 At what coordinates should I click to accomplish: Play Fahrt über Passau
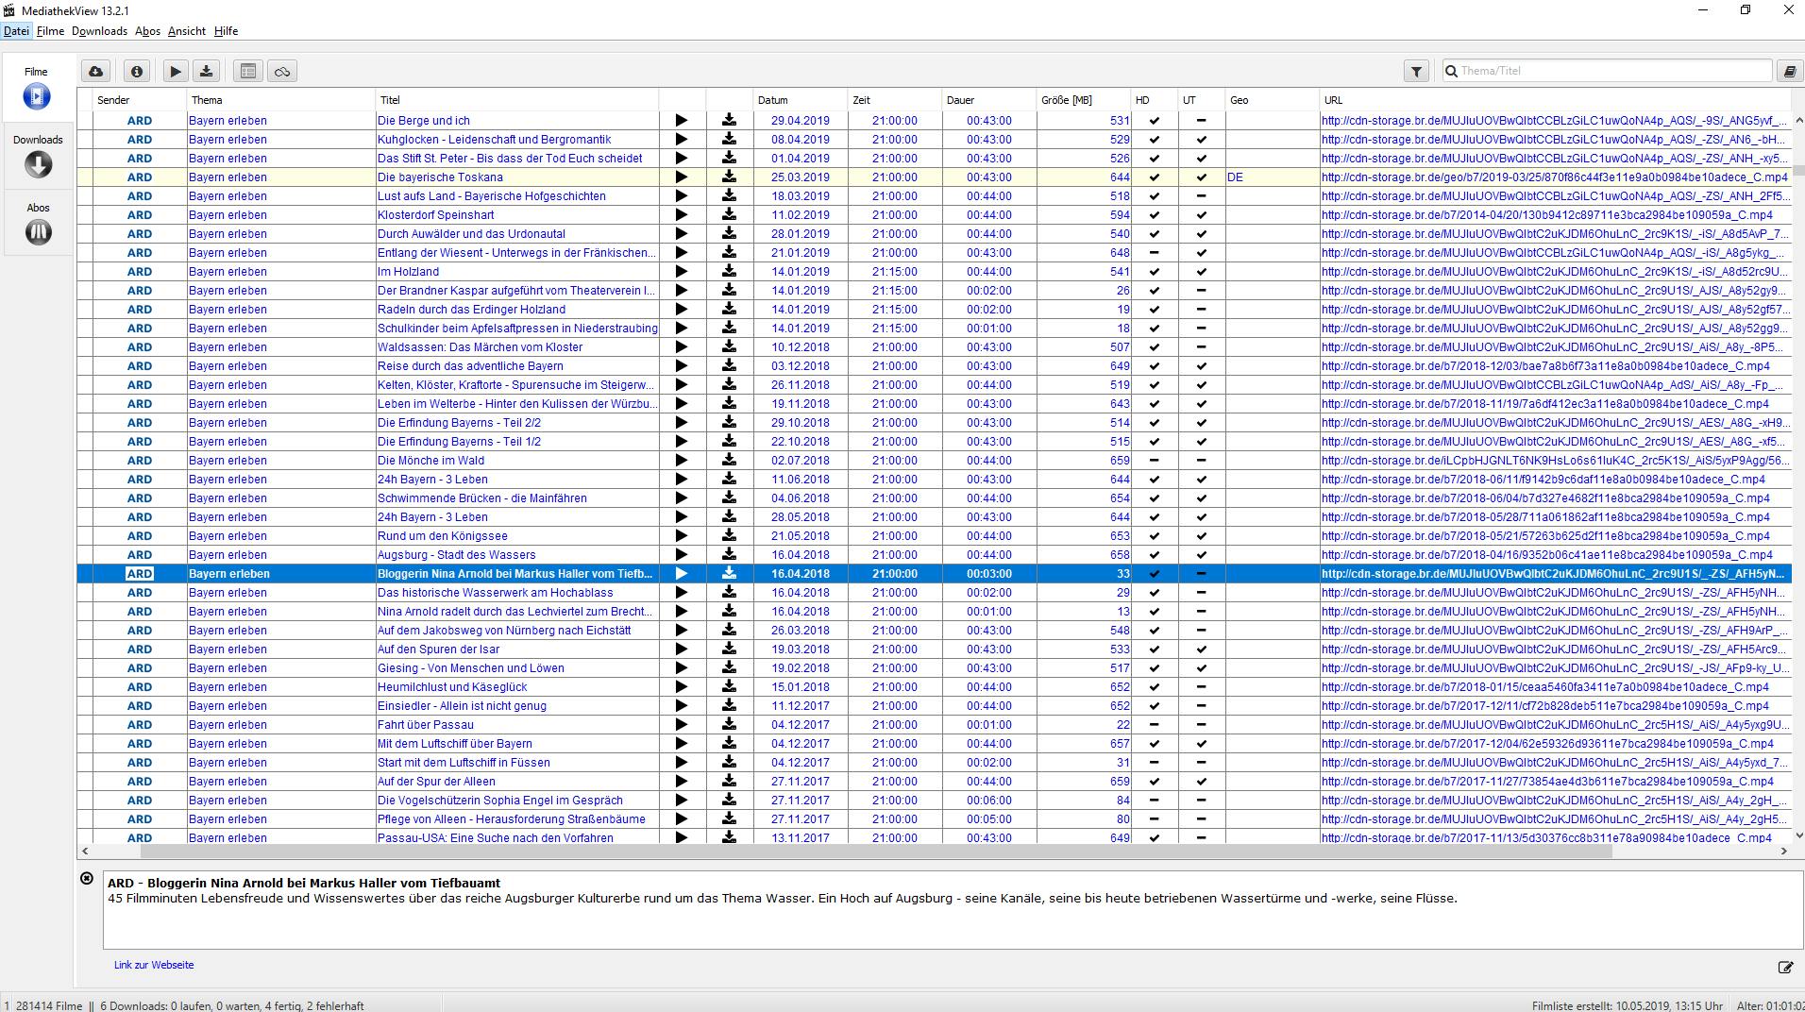[x=682, y=725]
